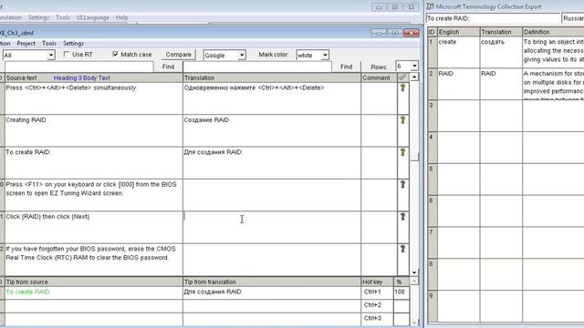The height and width of the screenshot is (328, 584).
Task: Open the Project menu
Action: [26, 44]
